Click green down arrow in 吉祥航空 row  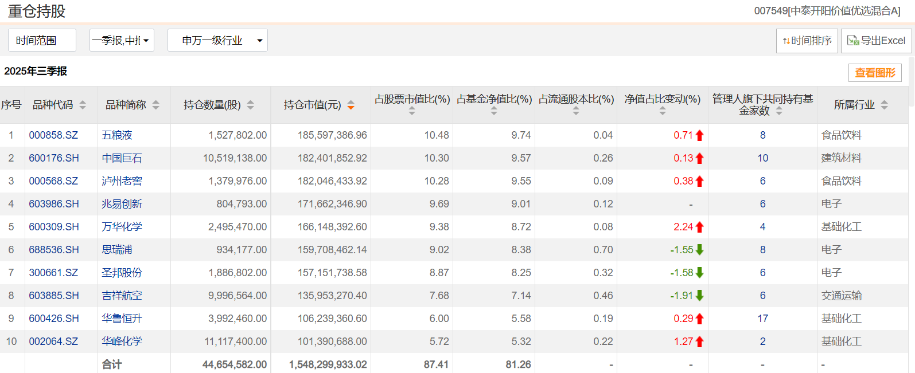click(x=699, y=296)
